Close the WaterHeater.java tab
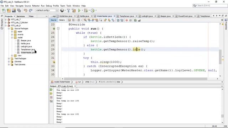Screen dimensions: 228x128 point(114,16)
